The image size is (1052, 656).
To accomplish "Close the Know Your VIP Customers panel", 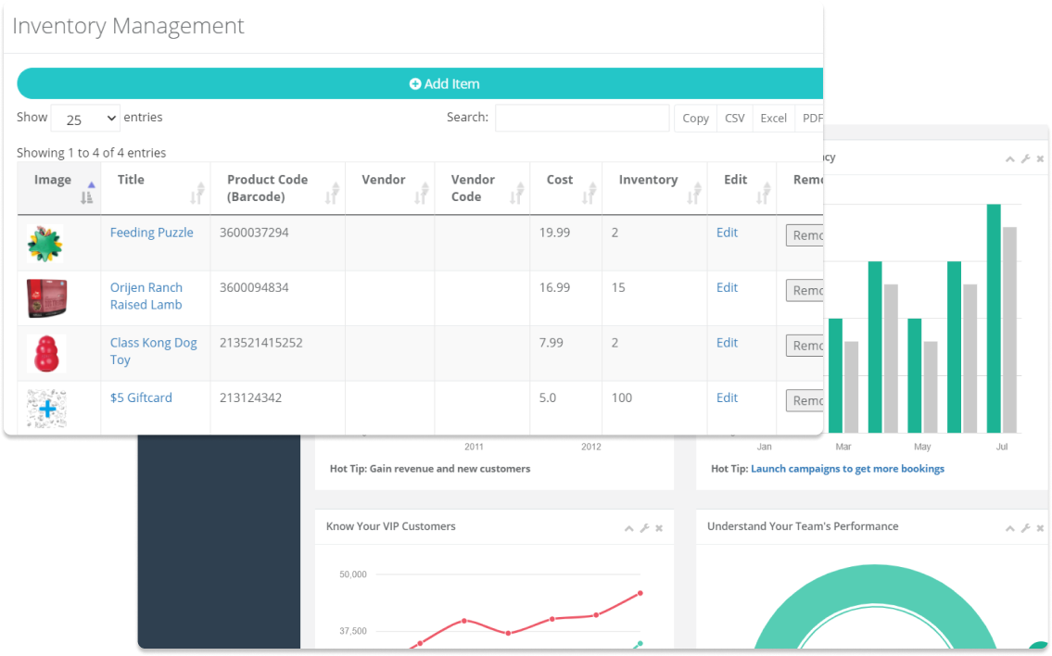I will [x=659, y=528].
